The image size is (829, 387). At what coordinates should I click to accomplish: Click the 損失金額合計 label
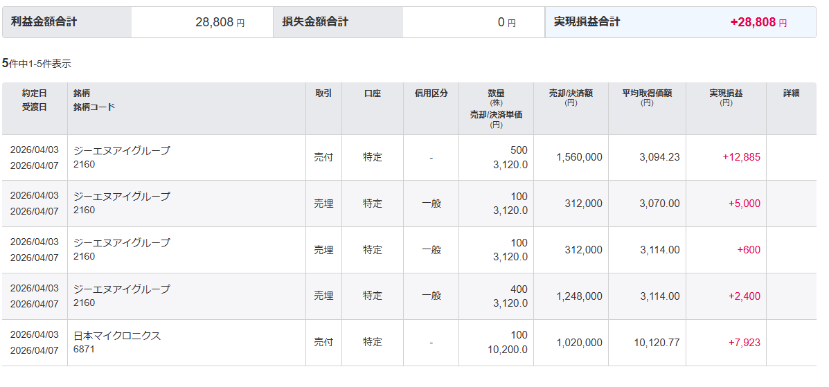pos(315,21)
